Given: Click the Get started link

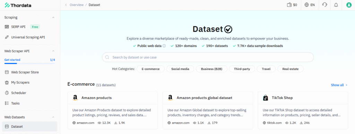Looking at the screenshot, I should pos(12,60).
